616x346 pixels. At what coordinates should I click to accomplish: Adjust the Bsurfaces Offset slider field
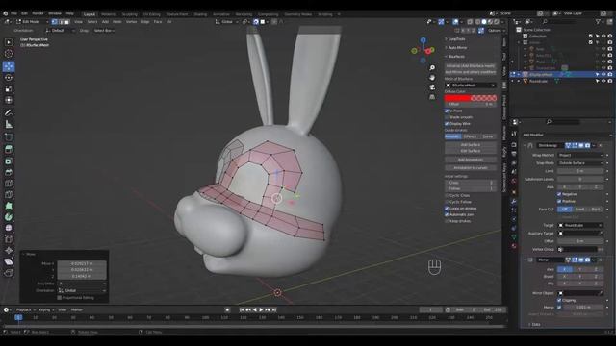tap(471, 105)
